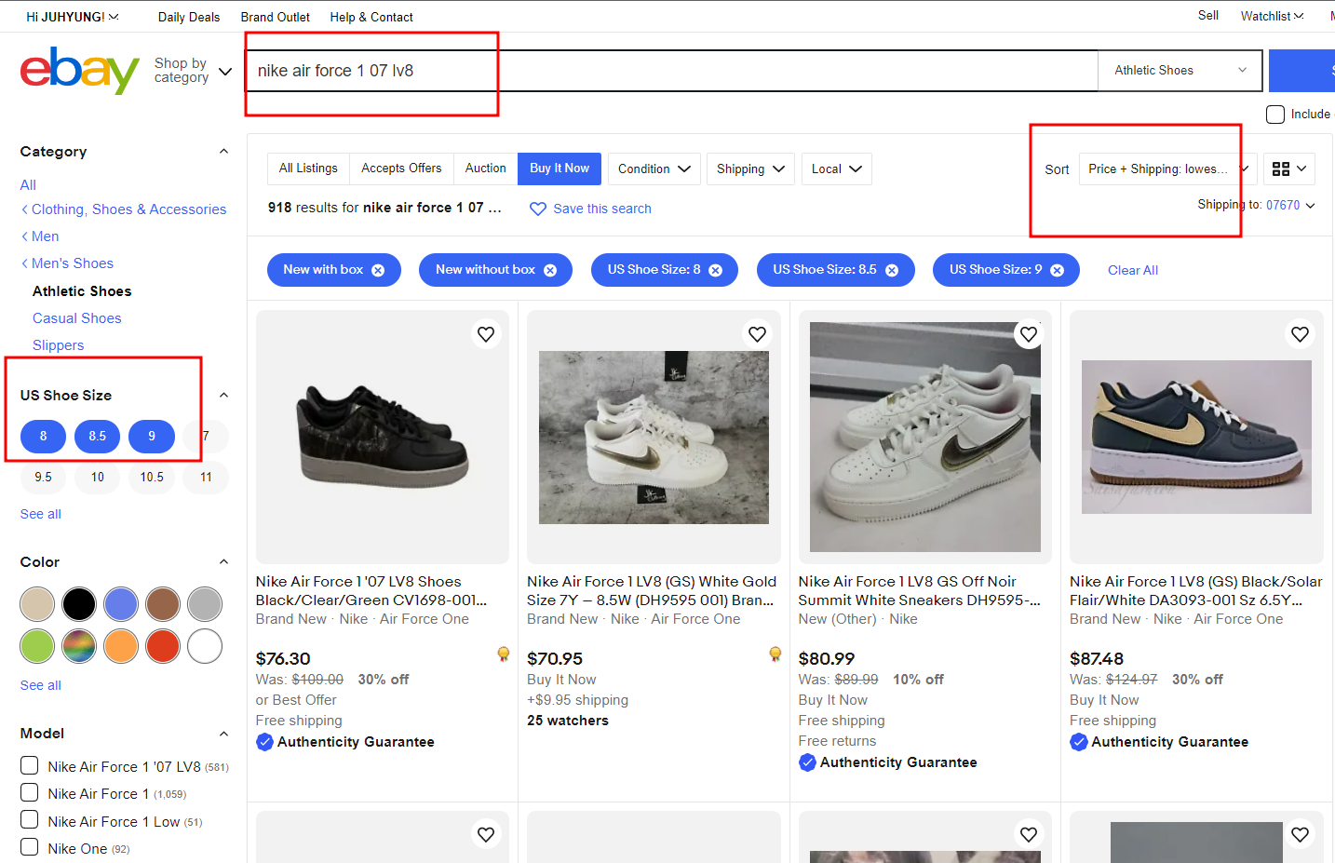The image size is (1335, 863).
Task: Remove the New without box filter
Action: (x=550, y=270)
